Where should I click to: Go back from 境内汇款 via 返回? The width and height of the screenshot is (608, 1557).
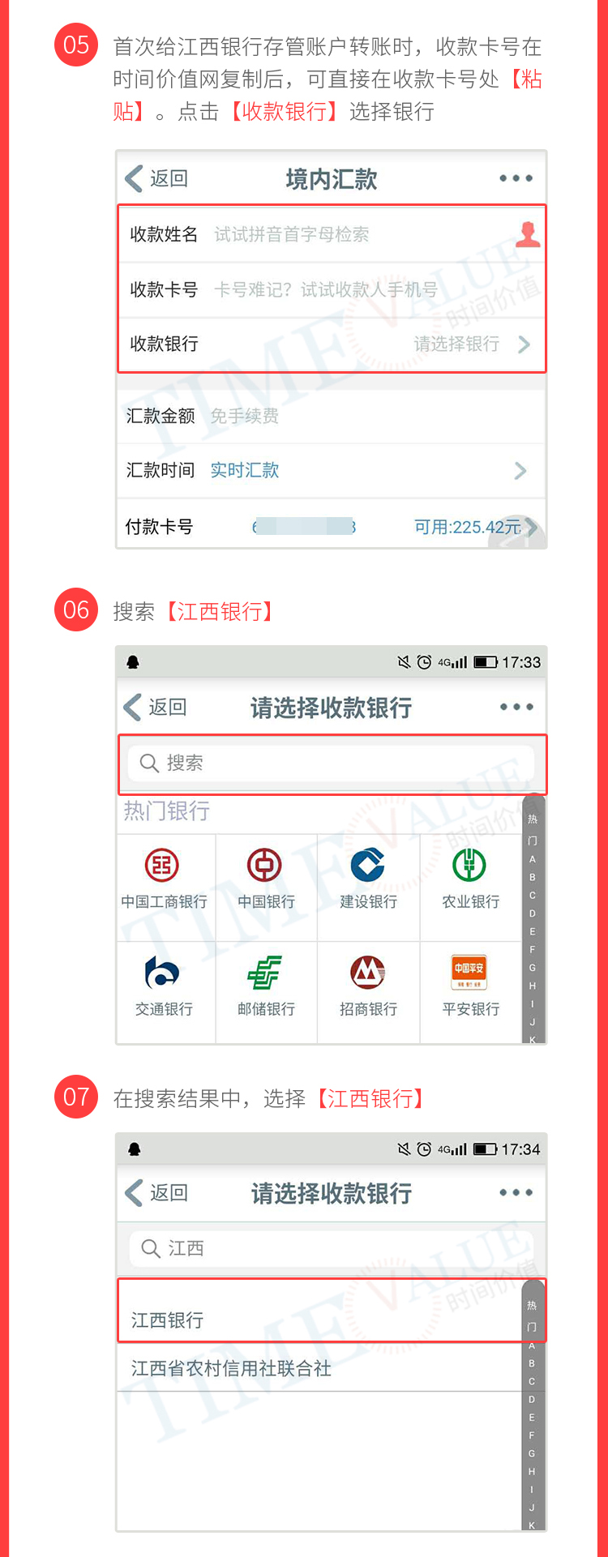pos(156,178)
